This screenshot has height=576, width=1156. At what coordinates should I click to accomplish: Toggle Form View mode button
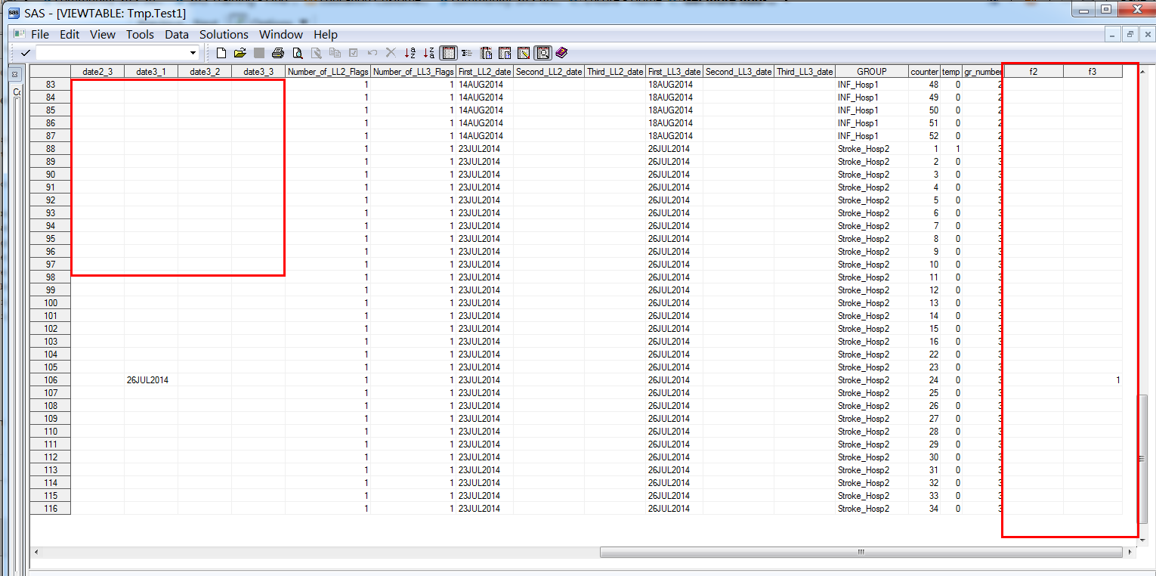(x=467, y=53)
